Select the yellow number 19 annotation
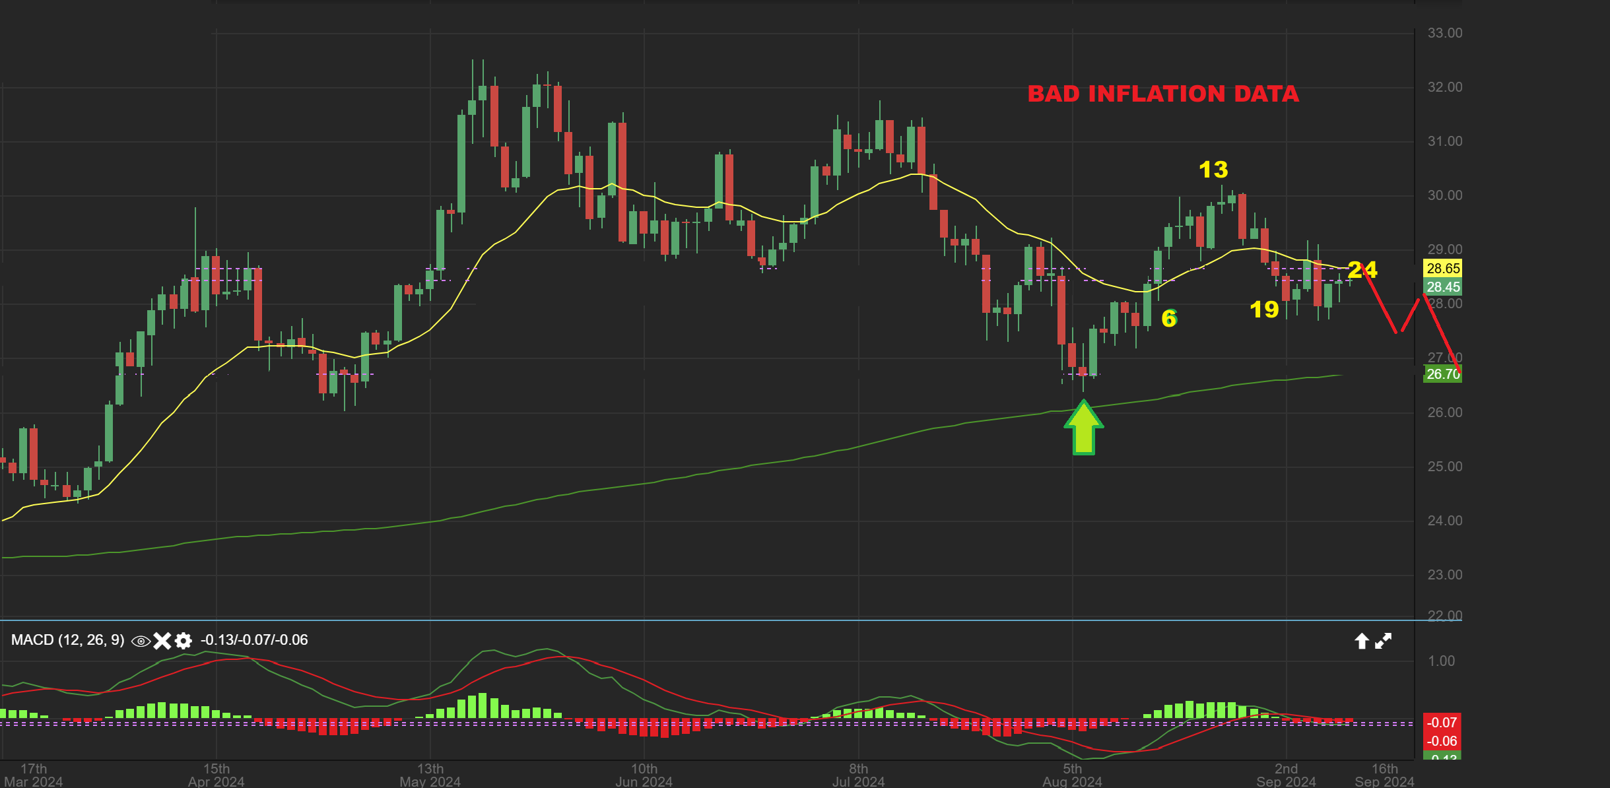 (1264, 310)
